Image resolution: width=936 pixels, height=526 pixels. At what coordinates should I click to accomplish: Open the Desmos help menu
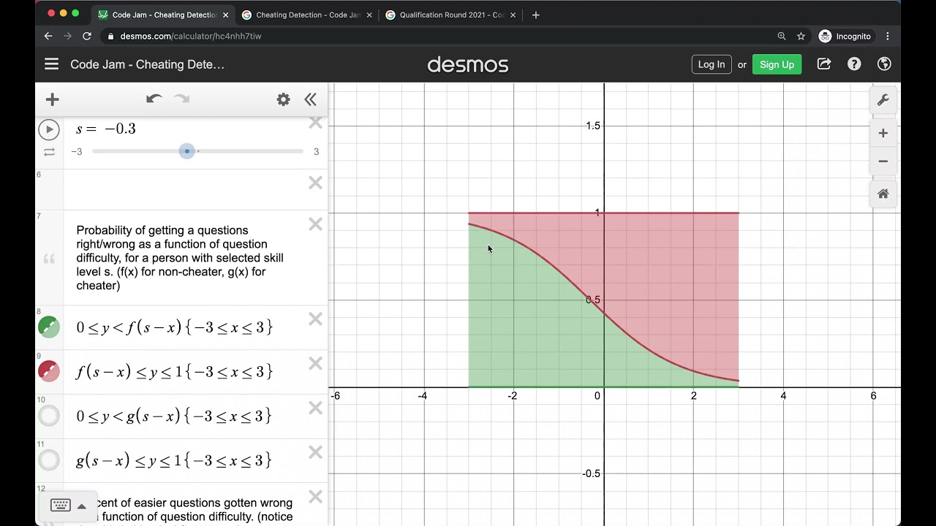(x=854, y=64)
